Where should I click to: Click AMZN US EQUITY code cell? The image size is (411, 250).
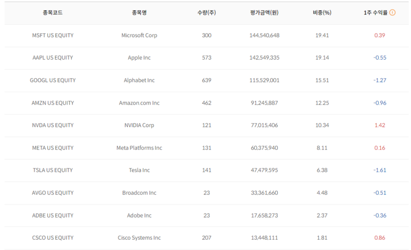coord(53,103)
